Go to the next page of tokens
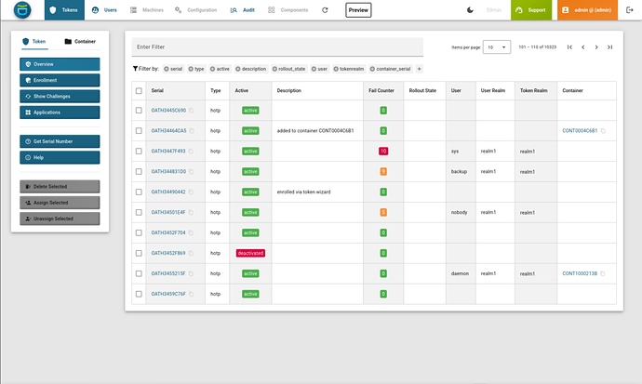The image size is (642, 384). point(596,46)
